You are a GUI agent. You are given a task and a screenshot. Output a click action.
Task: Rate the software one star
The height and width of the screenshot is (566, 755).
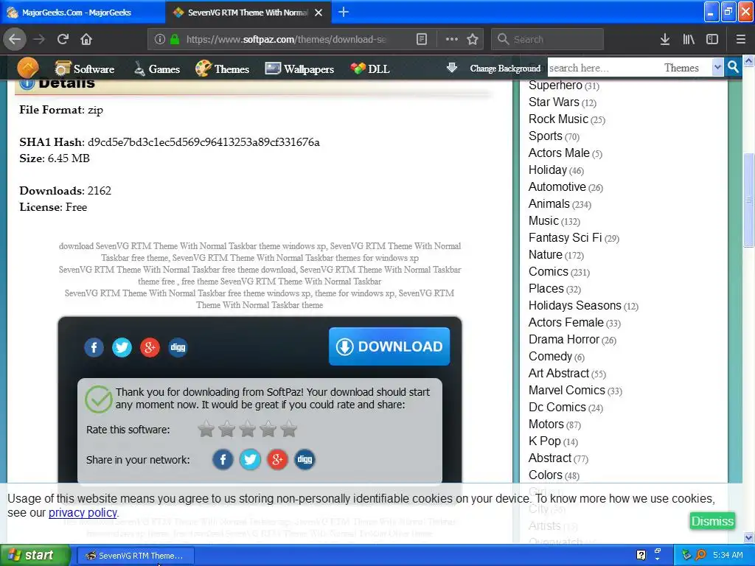coord(206,429)
